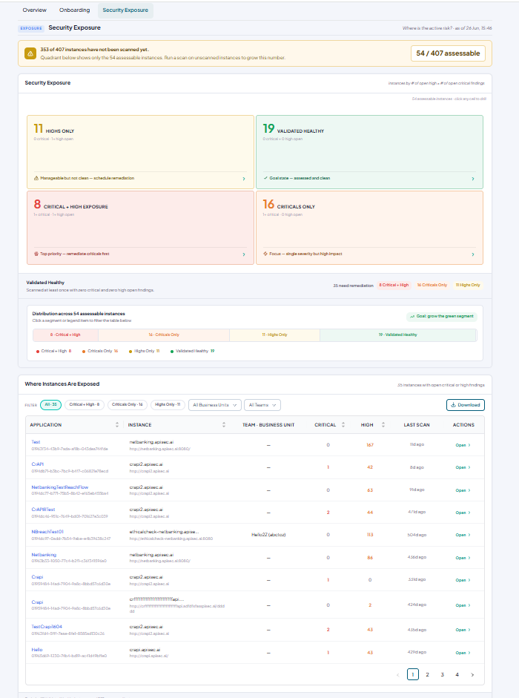Select the All - 35 filter chip
Viewport: 519px width, 698px height.
click(x=50, y=405)
